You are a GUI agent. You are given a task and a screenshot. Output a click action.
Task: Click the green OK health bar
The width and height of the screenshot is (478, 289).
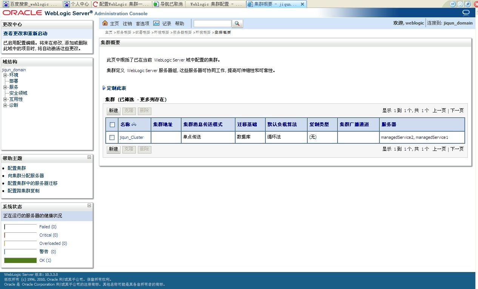tap(20, 260)
